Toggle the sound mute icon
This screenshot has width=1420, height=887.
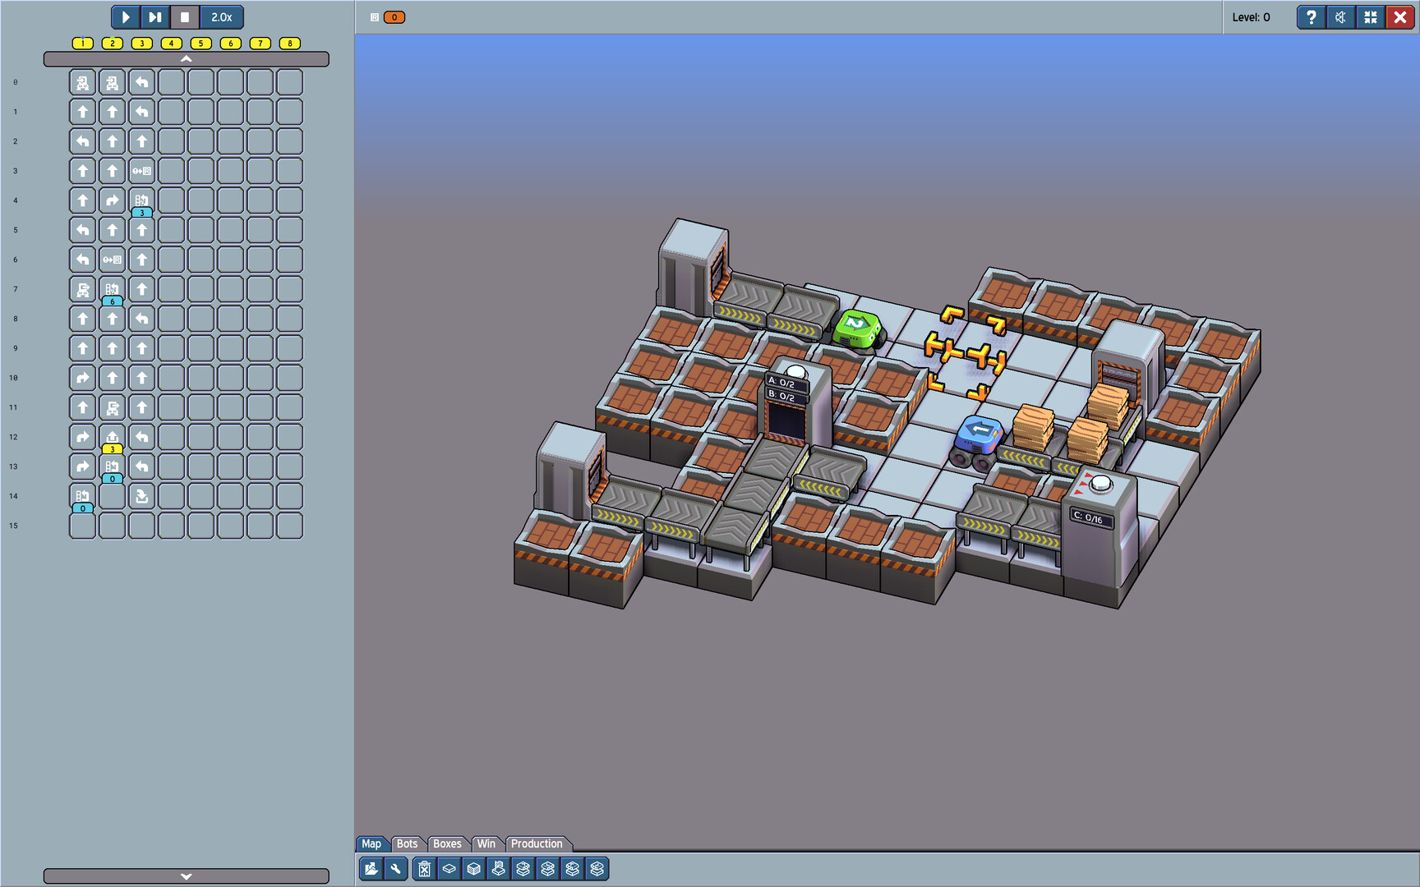click(1340, 17)
